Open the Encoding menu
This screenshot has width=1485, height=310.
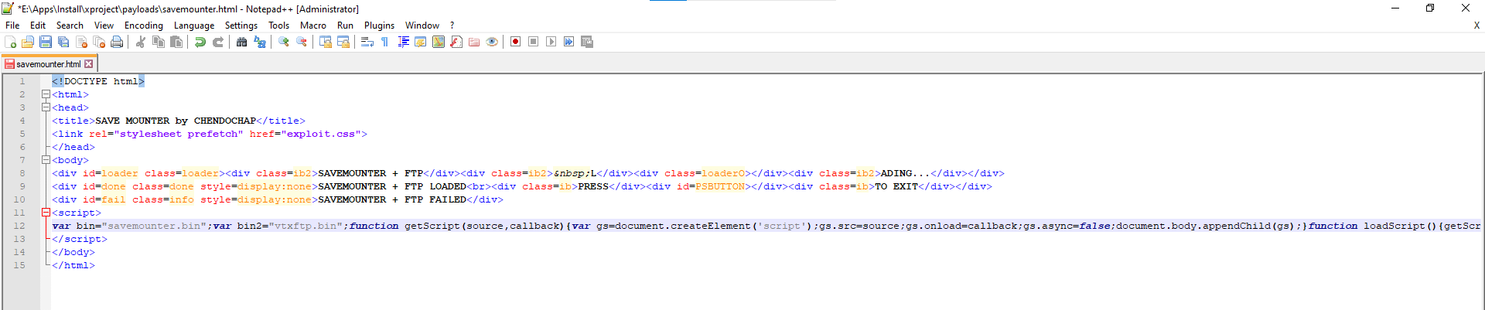(144, 26)
